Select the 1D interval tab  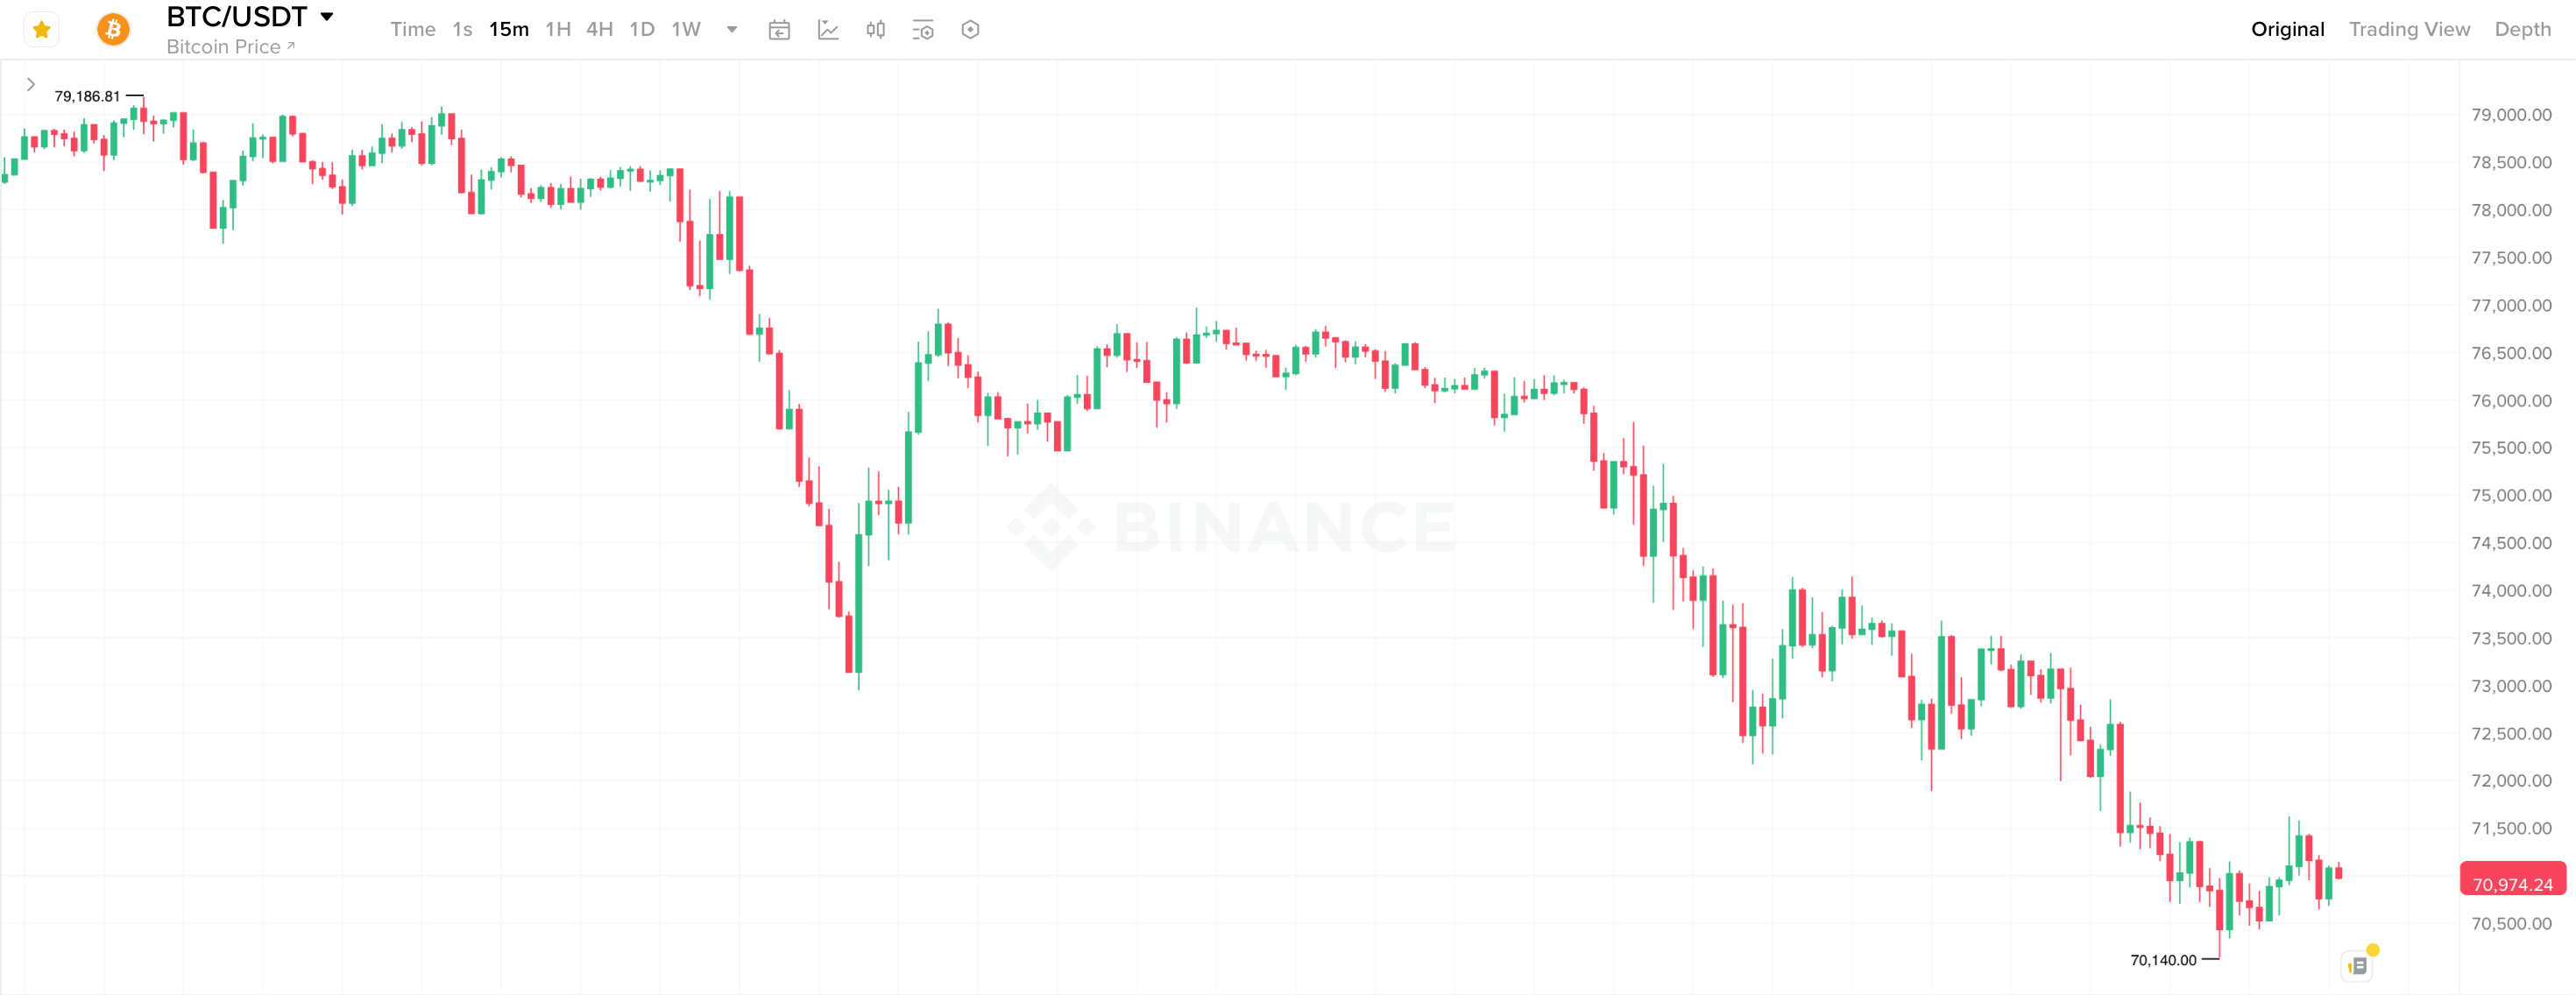[x=642, y=30]
